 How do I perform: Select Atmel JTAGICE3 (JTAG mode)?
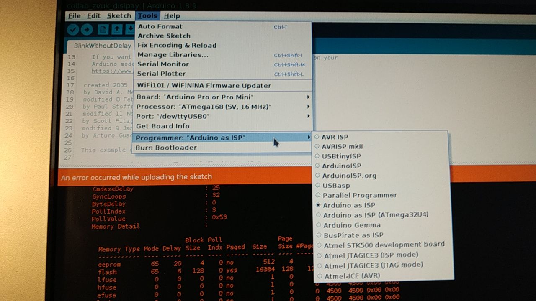(383, 265)
